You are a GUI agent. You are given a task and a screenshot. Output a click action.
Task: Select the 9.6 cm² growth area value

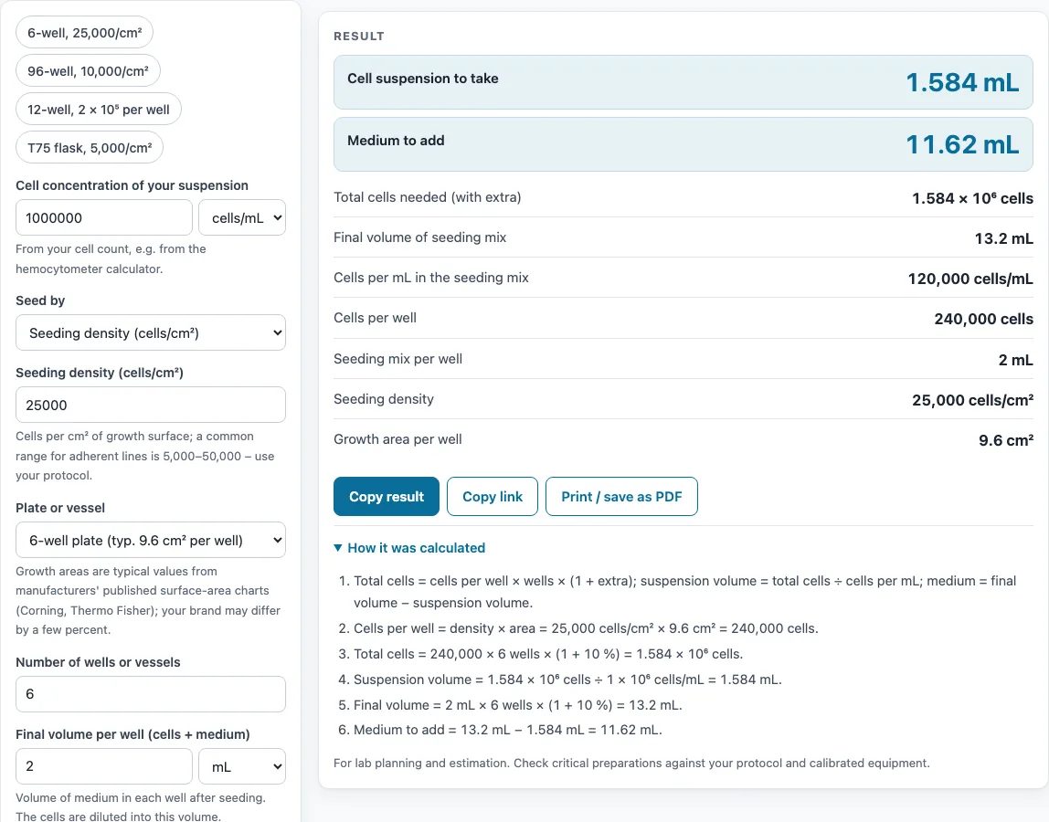[x=1005, y=440]
